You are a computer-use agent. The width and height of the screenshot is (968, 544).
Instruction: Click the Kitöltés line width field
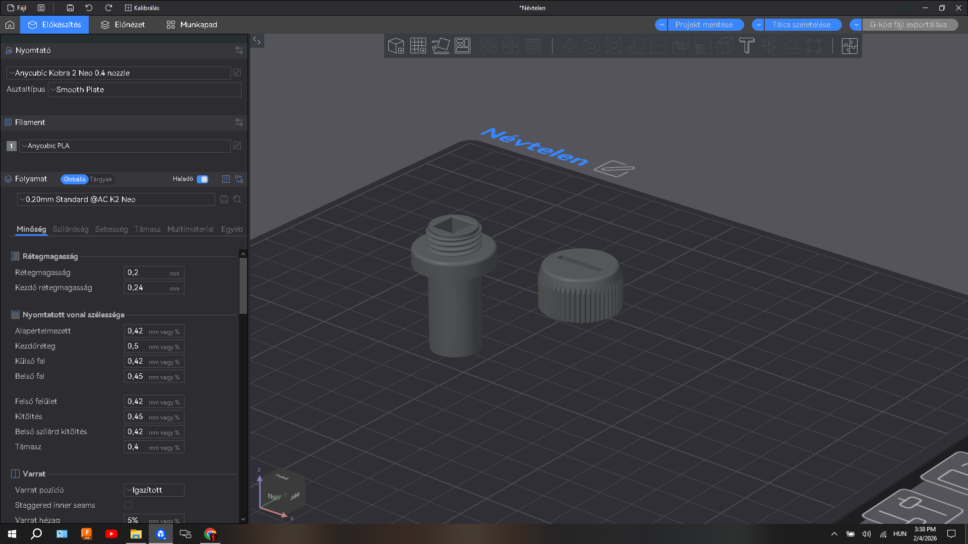click(x=154, y=417)
